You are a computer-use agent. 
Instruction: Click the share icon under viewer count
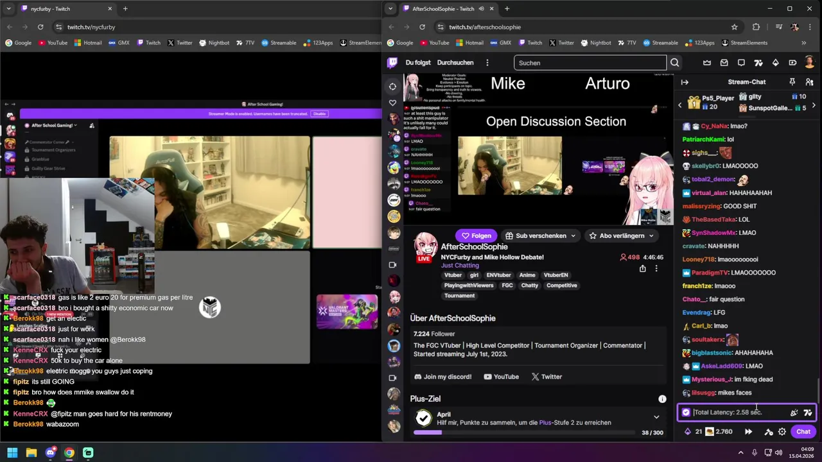pos(642,269)
